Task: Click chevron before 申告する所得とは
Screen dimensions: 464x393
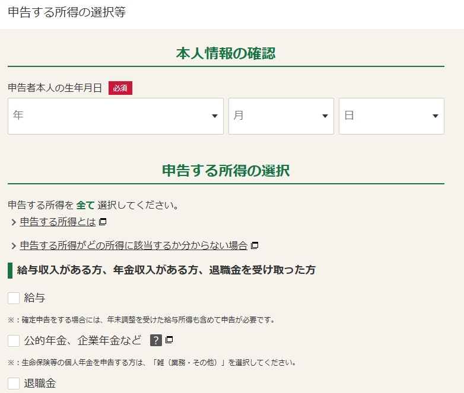Action: (13, 222)
